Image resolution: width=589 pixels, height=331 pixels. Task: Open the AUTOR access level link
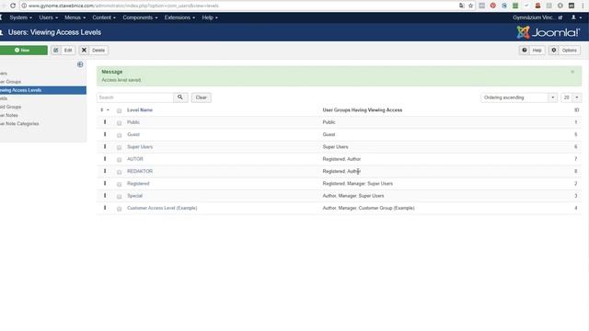point(135,159)
